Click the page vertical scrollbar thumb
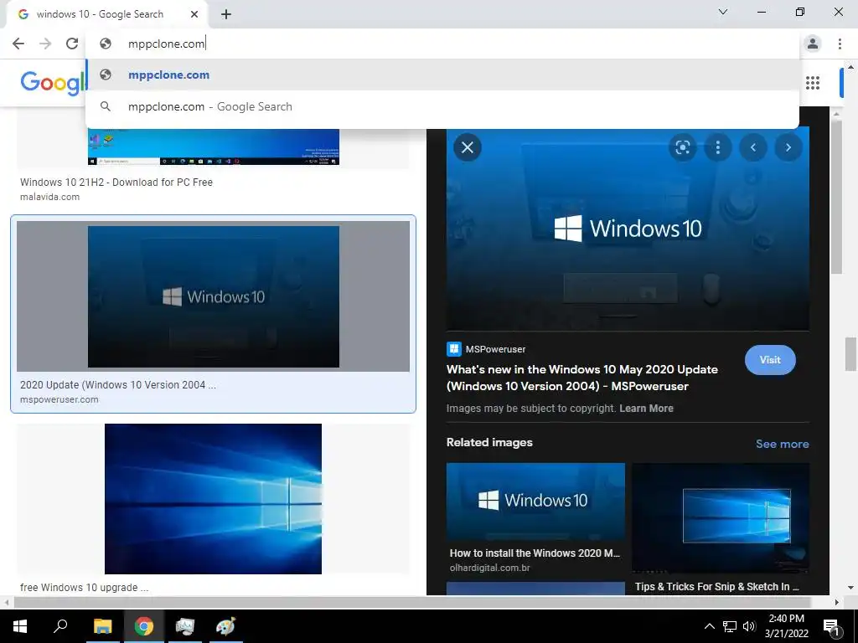This screenshot has height=643, width=858. (x=850, y=354)
